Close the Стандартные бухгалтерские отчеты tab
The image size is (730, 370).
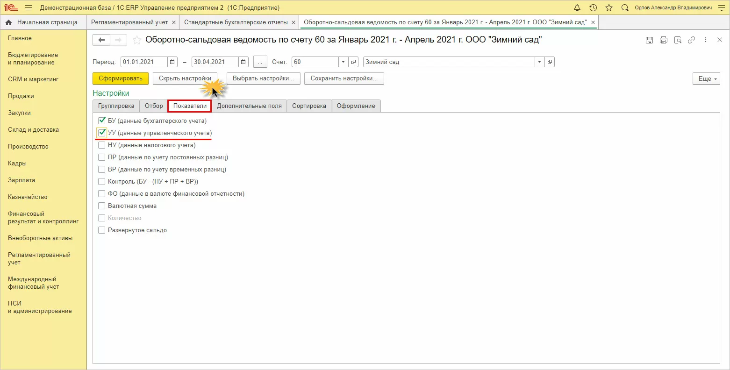coord(293,22)
